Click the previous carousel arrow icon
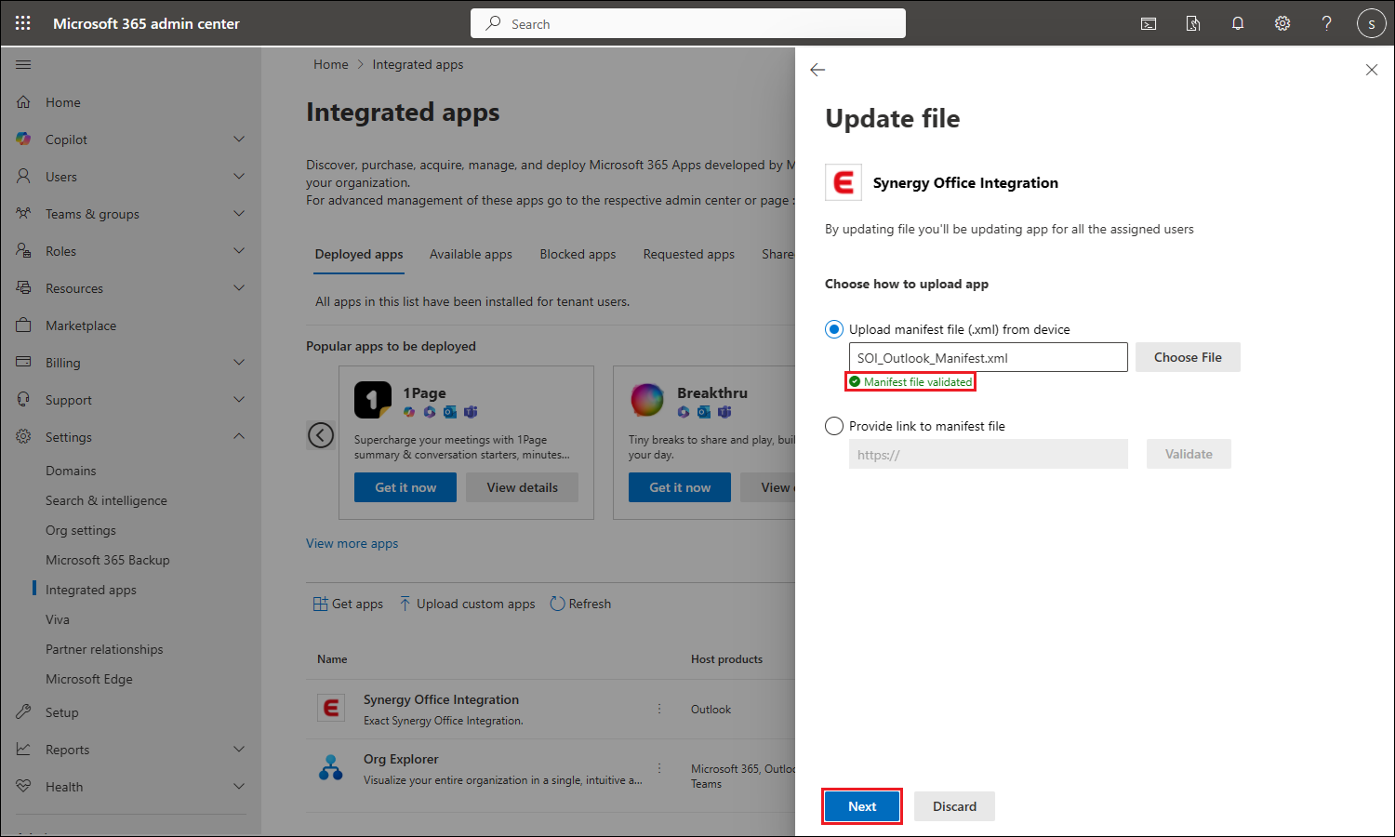The image size is (1395, 837). pos(321,434)
